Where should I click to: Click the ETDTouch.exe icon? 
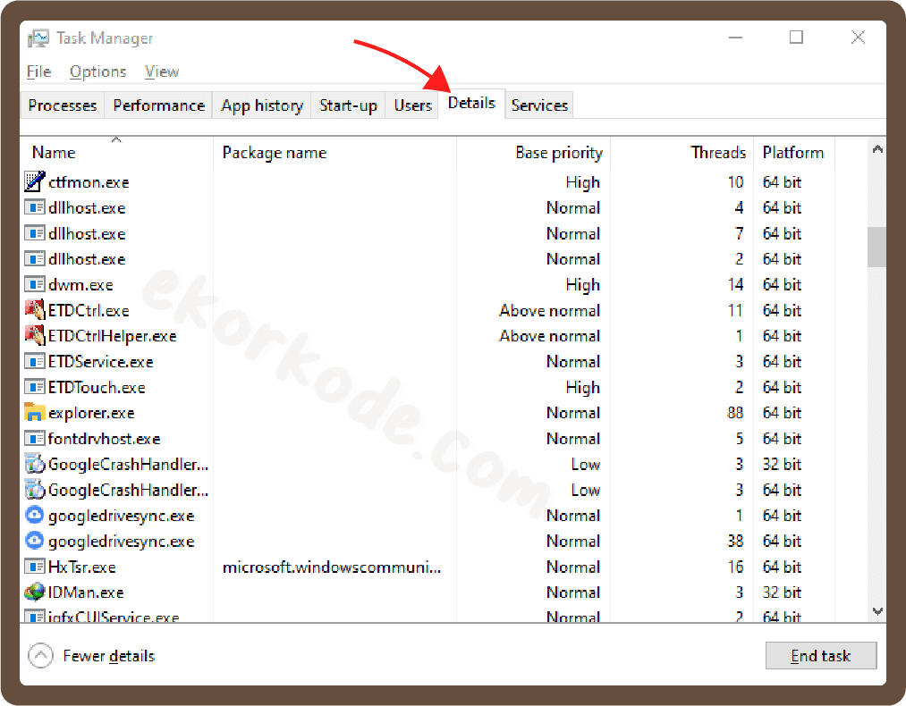point(35,387)
